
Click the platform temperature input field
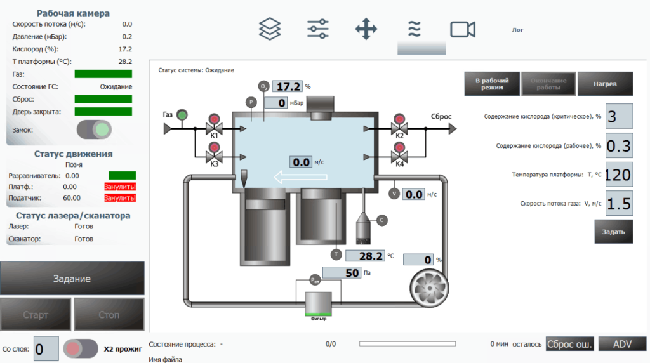619,175
